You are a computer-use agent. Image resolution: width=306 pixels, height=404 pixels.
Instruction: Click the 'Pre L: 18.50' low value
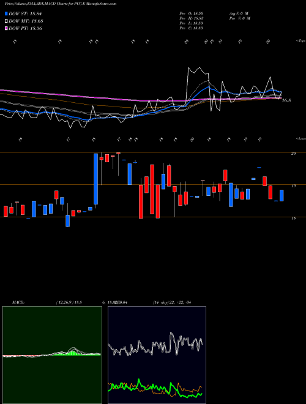tap(192, 23)
